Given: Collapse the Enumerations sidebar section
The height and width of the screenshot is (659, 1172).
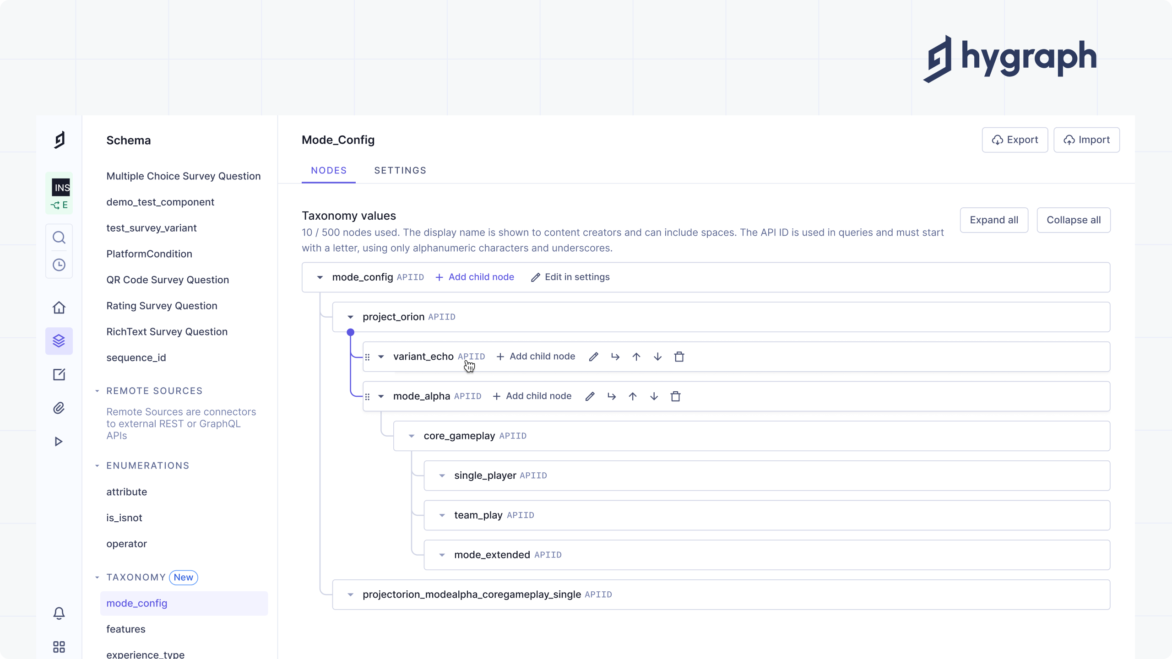Looking at the screenshot, I should pos(97,466).
